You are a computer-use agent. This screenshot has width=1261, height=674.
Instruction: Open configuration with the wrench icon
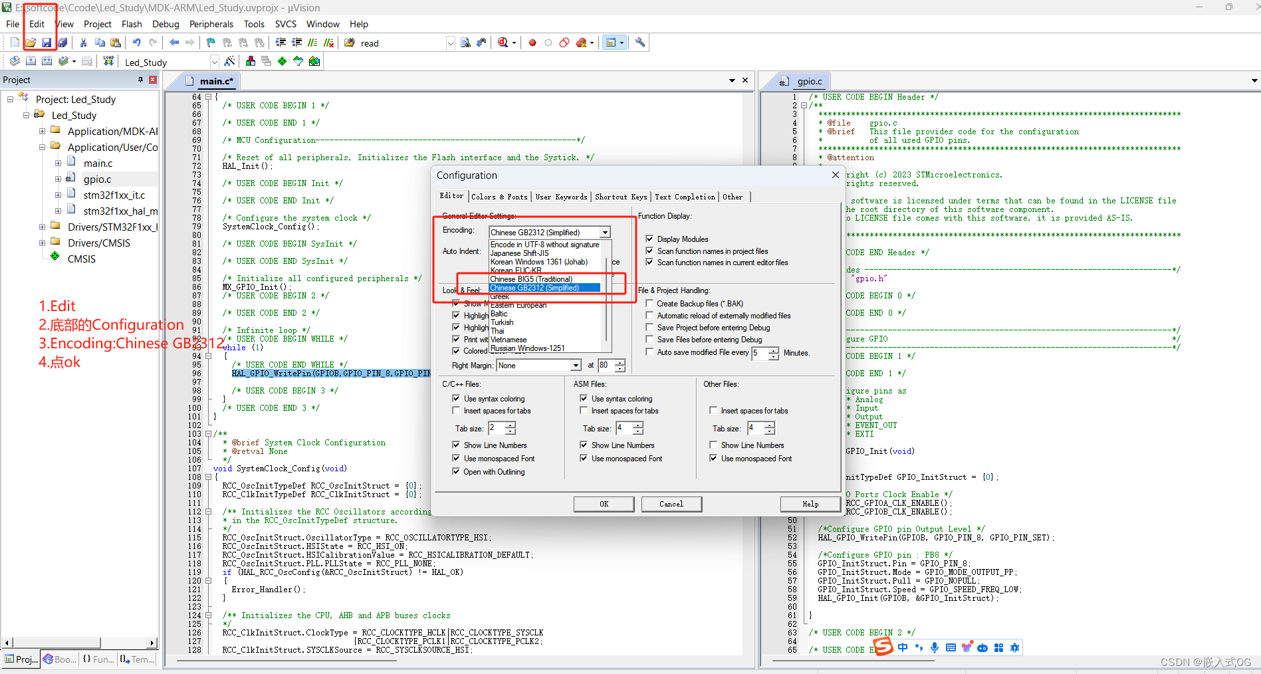[640, 42]
